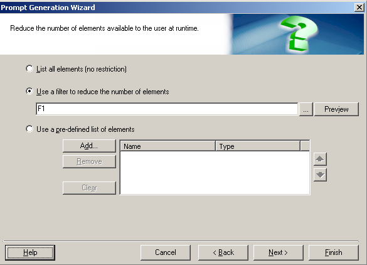Click the Preview button
Viewport: 367px width, 265px height.
coord(336,109)
